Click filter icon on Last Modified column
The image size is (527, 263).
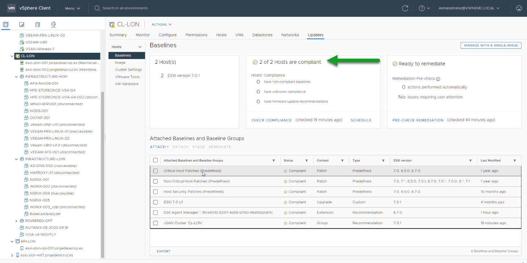click(x=515, y=160)
